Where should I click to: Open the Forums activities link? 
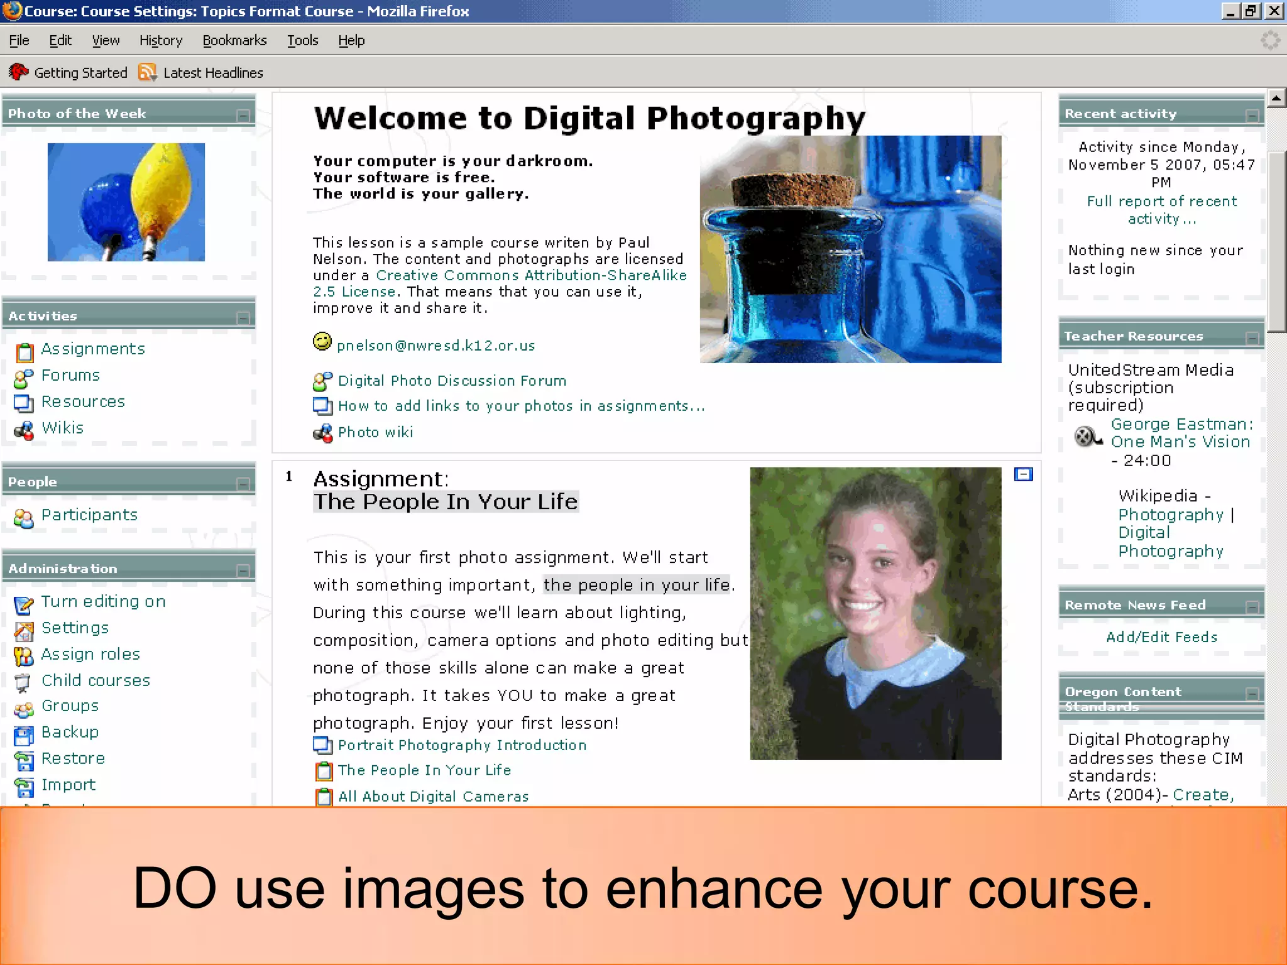click(71, 375)
